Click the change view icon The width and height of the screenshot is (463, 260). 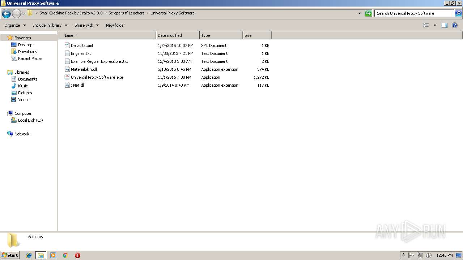point(426,25)
